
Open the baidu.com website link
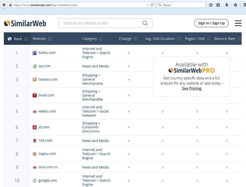click(47, 53)
